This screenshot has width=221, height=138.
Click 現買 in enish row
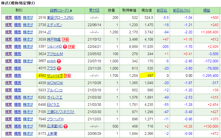(x=9, y=61)
